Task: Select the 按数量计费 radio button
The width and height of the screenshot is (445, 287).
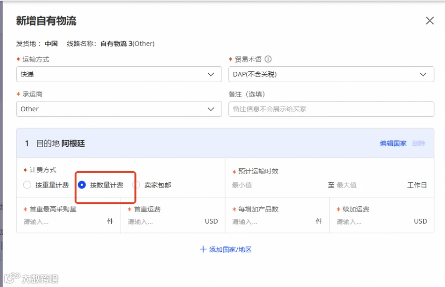Action: pos(82,185)
